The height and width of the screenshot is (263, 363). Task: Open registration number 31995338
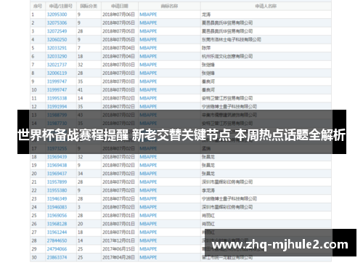(x=57, y=98)
